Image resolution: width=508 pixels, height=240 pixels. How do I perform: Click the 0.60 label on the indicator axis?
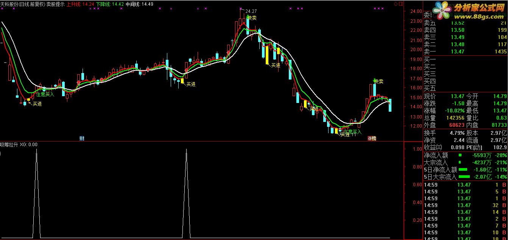(x=417, y=185)
